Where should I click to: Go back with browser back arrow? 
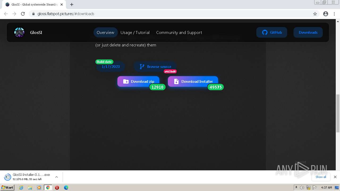click(x=6, y=14)
